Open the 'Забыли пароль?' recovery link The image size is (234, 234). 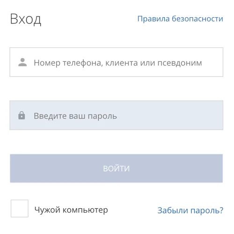[x=190, y=210]
